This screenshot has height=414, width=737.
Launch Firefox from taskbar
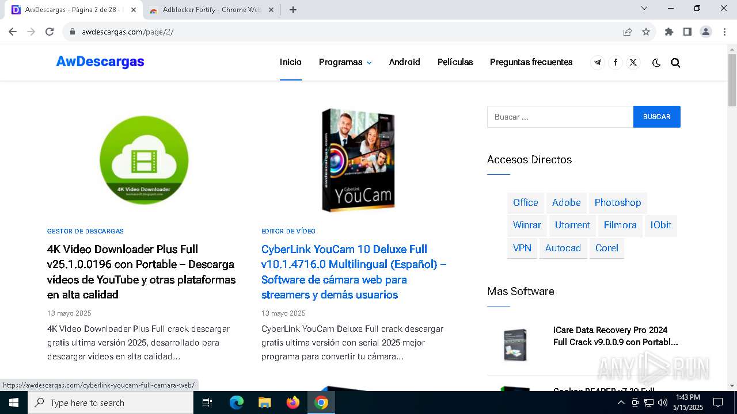pos(293,402)
